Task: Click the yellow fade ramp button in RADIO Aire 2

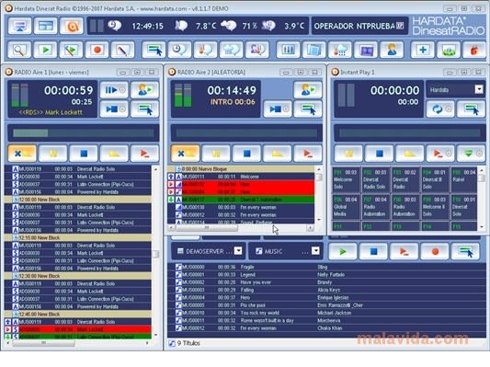Action: pyautogui.click(x=278, y=154)
